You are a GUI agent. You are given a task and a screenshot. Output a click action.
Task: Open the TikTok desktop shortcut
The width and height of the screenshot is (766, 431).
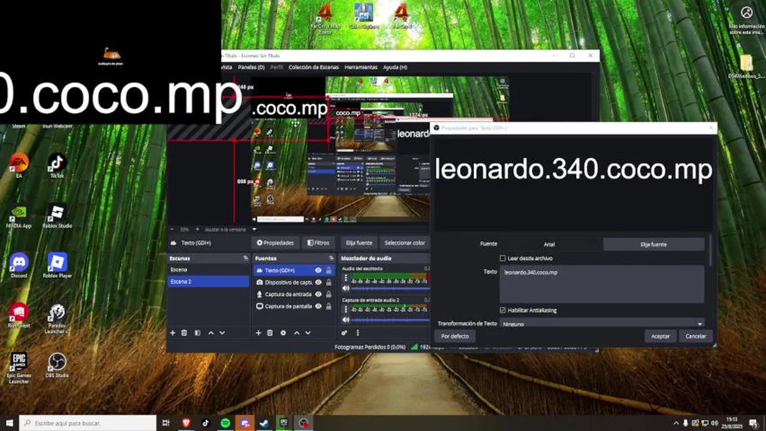[57, 166]
